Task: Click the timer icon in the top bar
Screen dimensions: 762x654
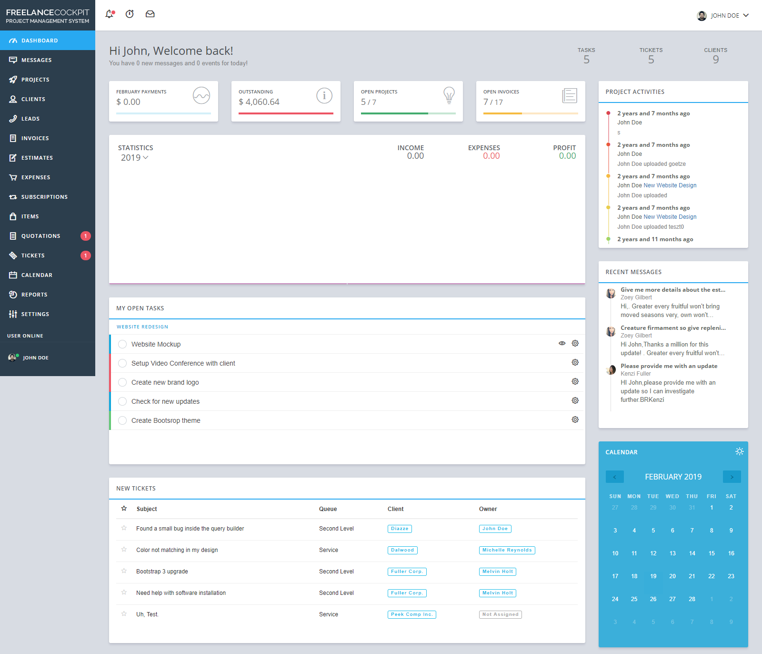Action: tap(129, 14)
